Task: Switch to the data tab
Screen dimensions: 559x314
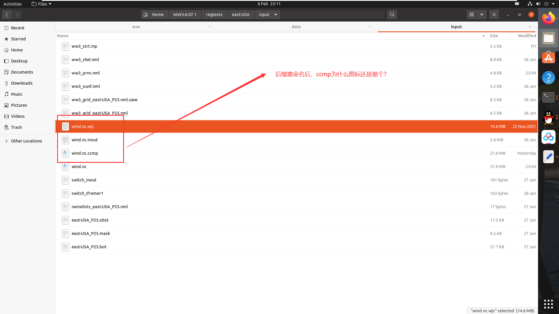Action: coord(296,27)
